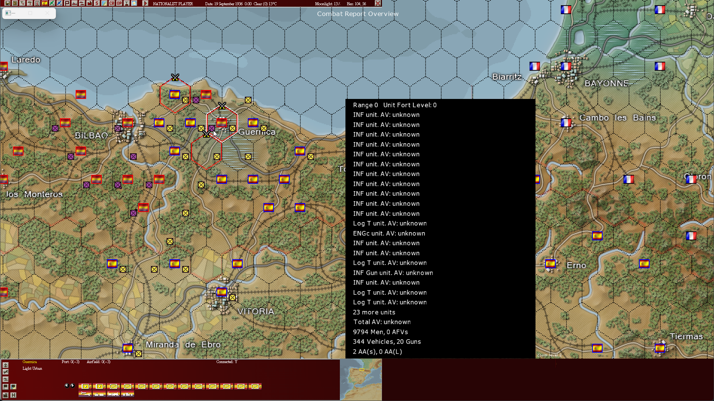Select the unit in the white-highlighted Guernica hex
The height and width of the screenshot is (401, 714).
[222, 122]
